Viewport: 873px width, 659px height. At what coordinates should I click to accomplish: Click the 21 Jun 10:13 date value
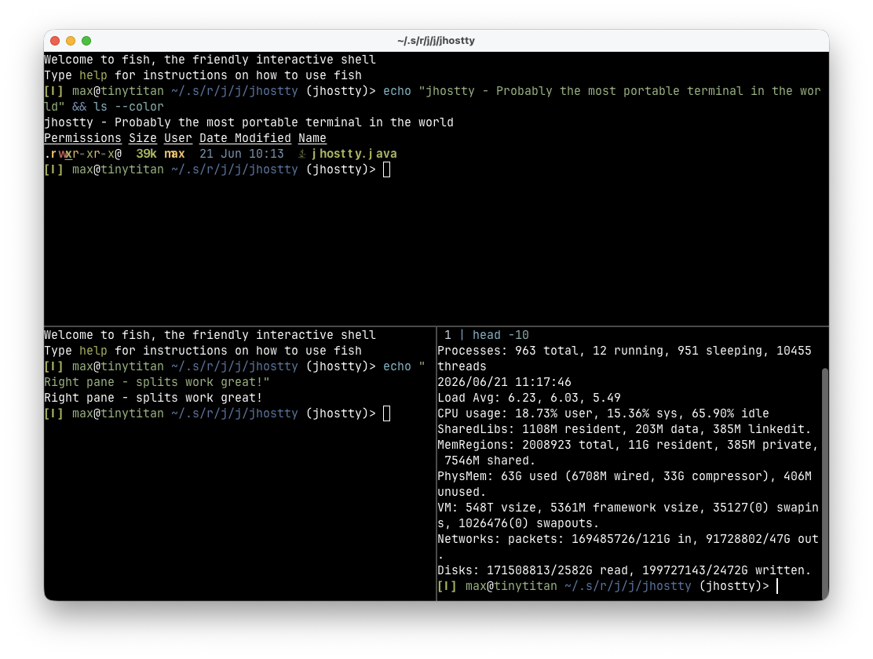coord(242,155)
